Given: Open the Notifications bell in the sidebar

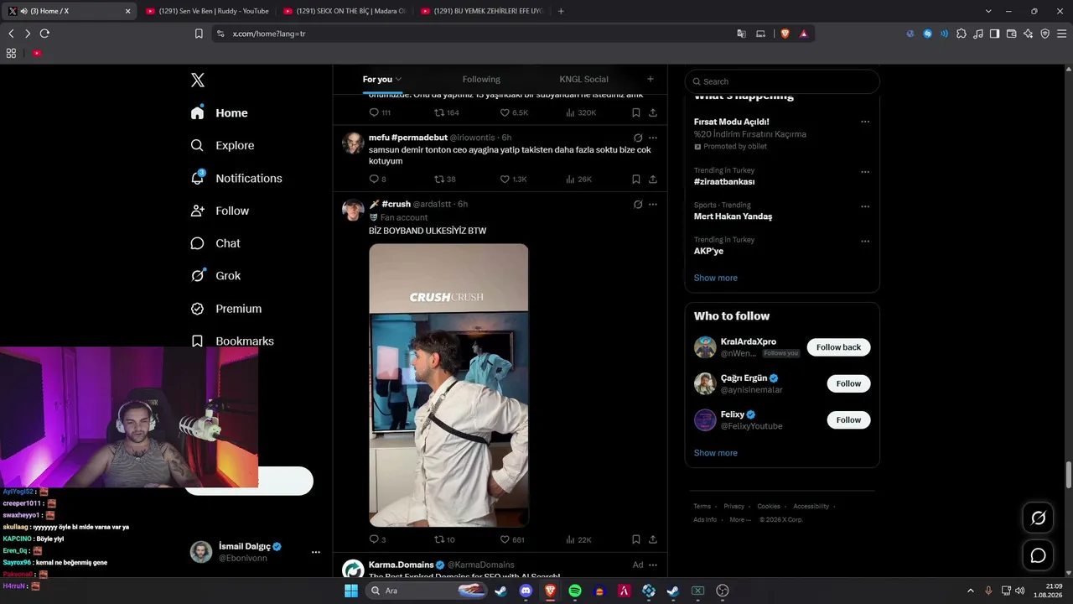Looking at the screenshot, I should (x=198, y=178).
